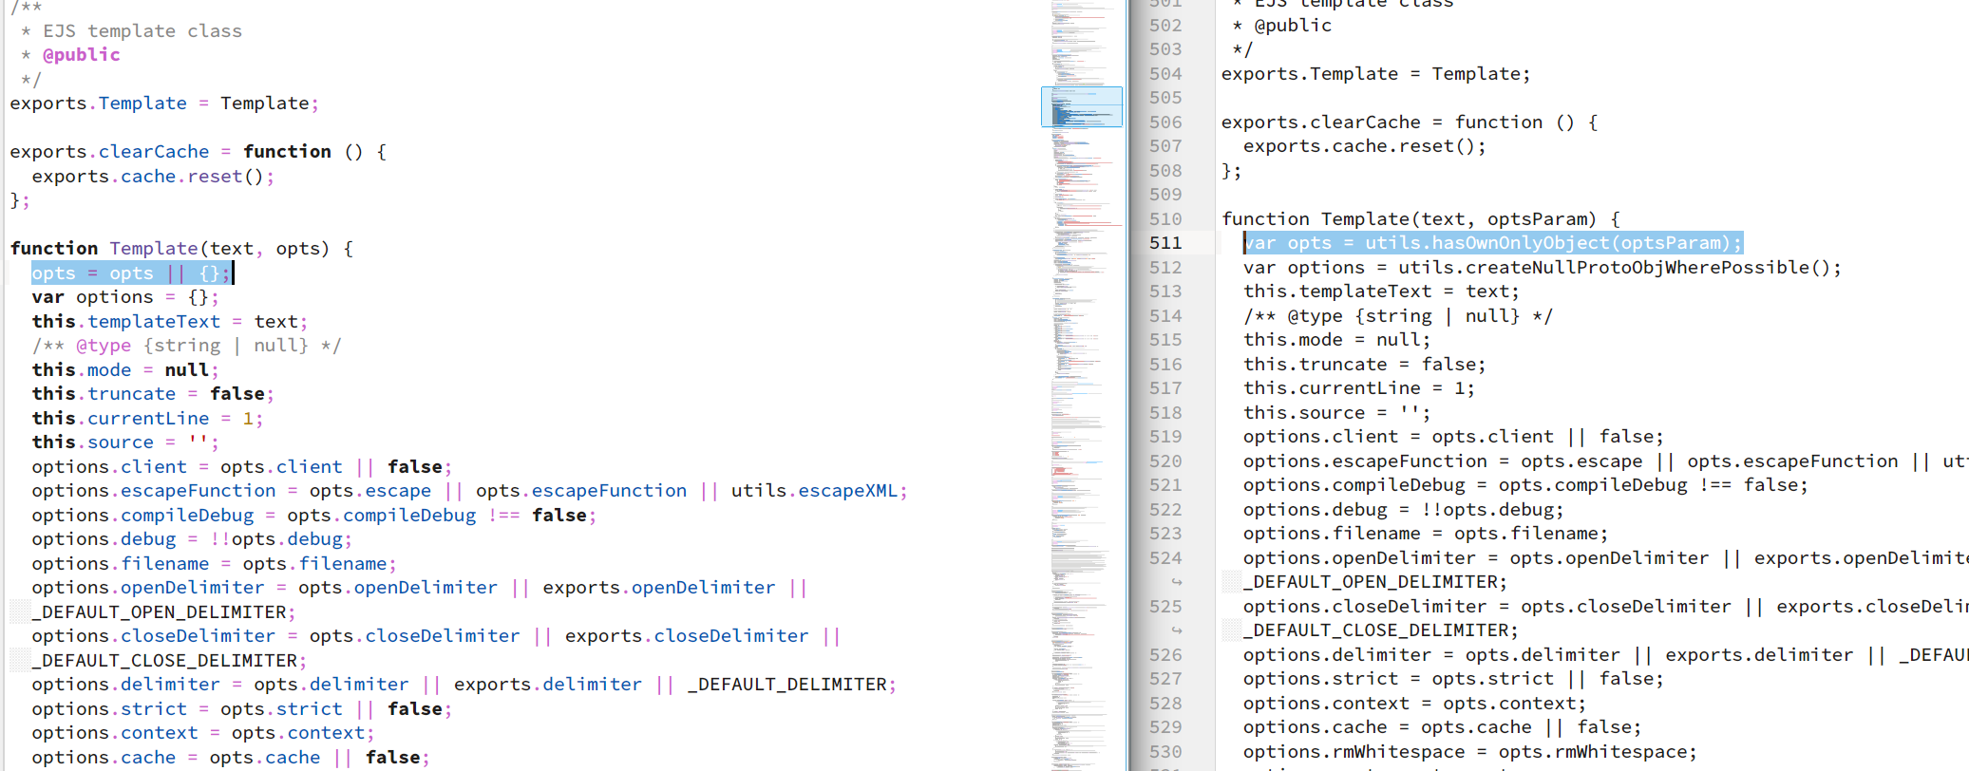Image resolution: width=1969 pixels, height=771 pixels.
Task: Click highlighted "opts = opts || {};" in left editor
Action: [131, 273]
